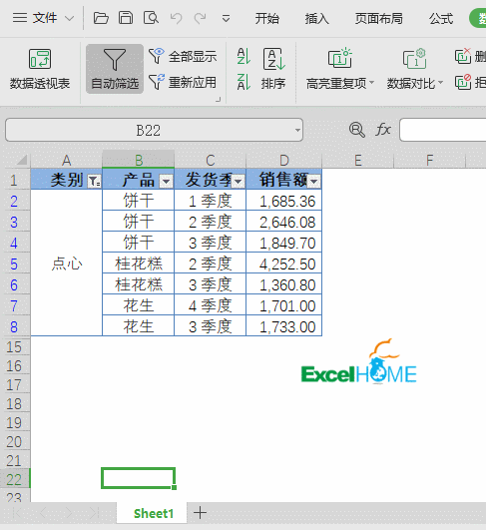Click the save icon in quick toolbar
Screen dimensions: 486x530
point(126,18)
